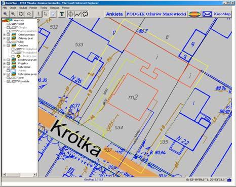Expand the Ortofotomapa tree node

5,35
